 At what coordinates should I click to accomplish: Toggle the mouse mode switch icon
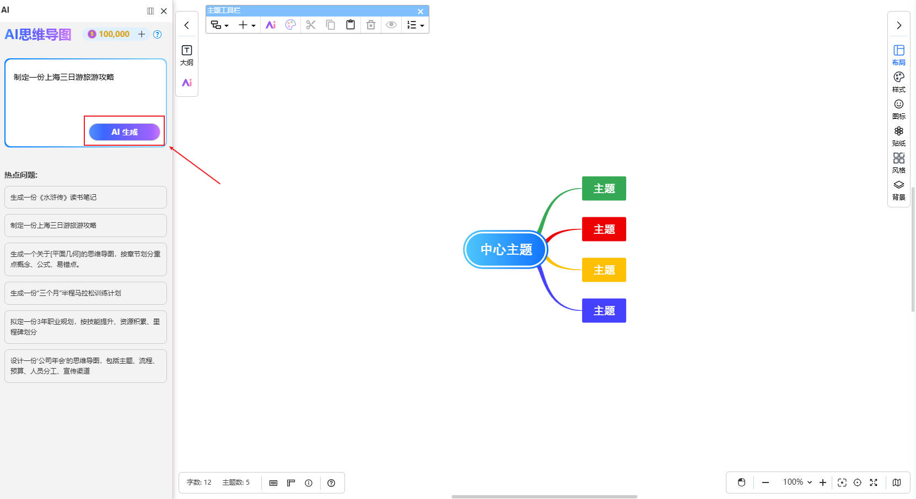[x=741, y=482]
